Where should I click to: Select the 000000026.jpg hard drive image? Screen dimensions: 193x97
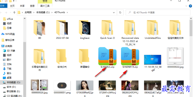[x=40, y=87]
